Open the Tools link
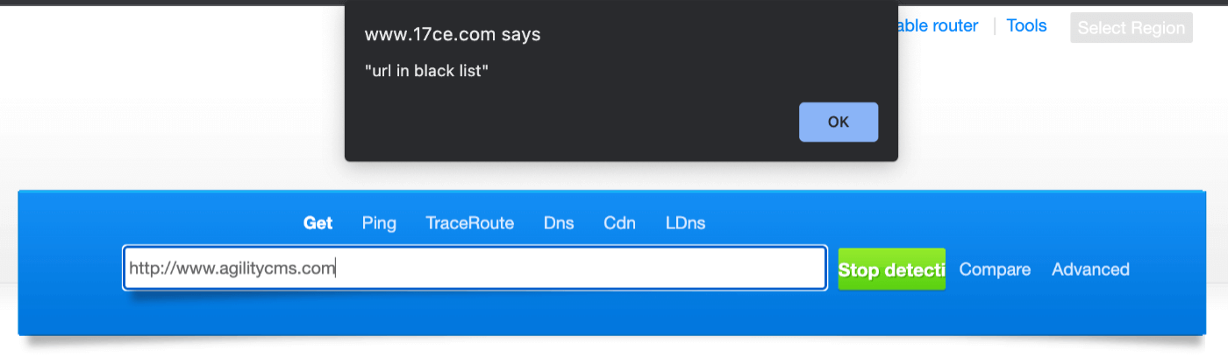1228x357 pixels. coord(1026,25)
